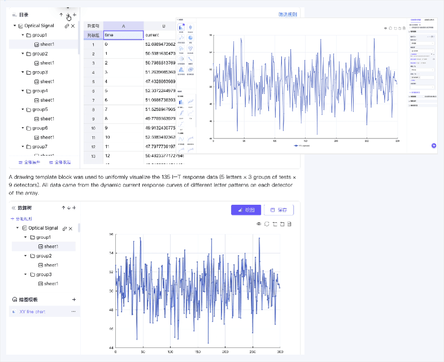This screenshot has width=444, height=362.
Task: Click the blue round plus button in overlay
Action: (x=433, y=145)
